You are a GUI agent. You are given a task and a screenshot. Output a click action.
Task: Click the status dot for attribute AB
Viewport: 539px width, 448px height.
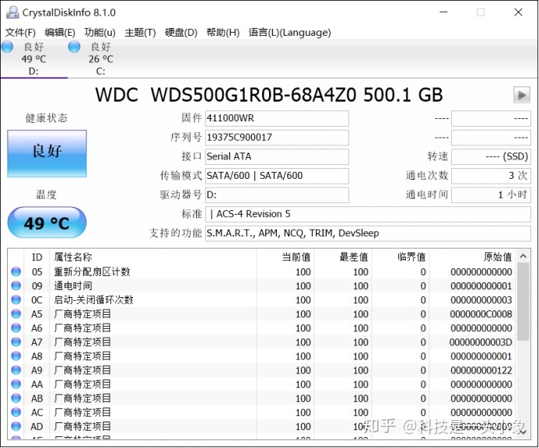[16, 398]
